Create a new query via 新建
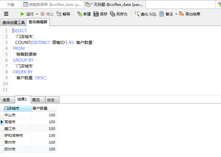The width and height of the screenshot is (221, 157). coord(84,14)
